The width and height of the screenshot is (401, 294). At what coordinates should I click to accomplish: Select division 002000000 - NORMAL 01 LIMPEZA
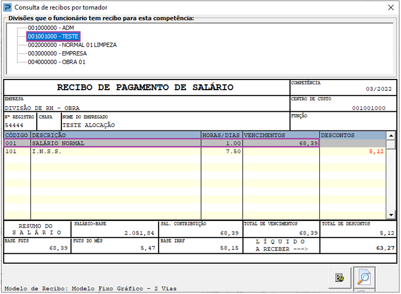coord(72,45)
